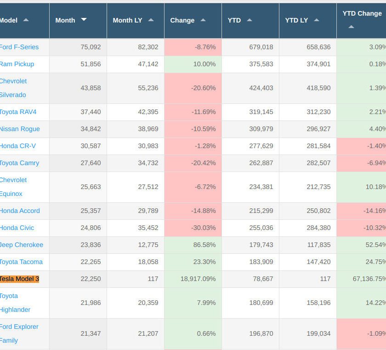Select Chevrolet Silverado YTD value 424,403
The width and height of the screenshot is (386, 350).
261,88
